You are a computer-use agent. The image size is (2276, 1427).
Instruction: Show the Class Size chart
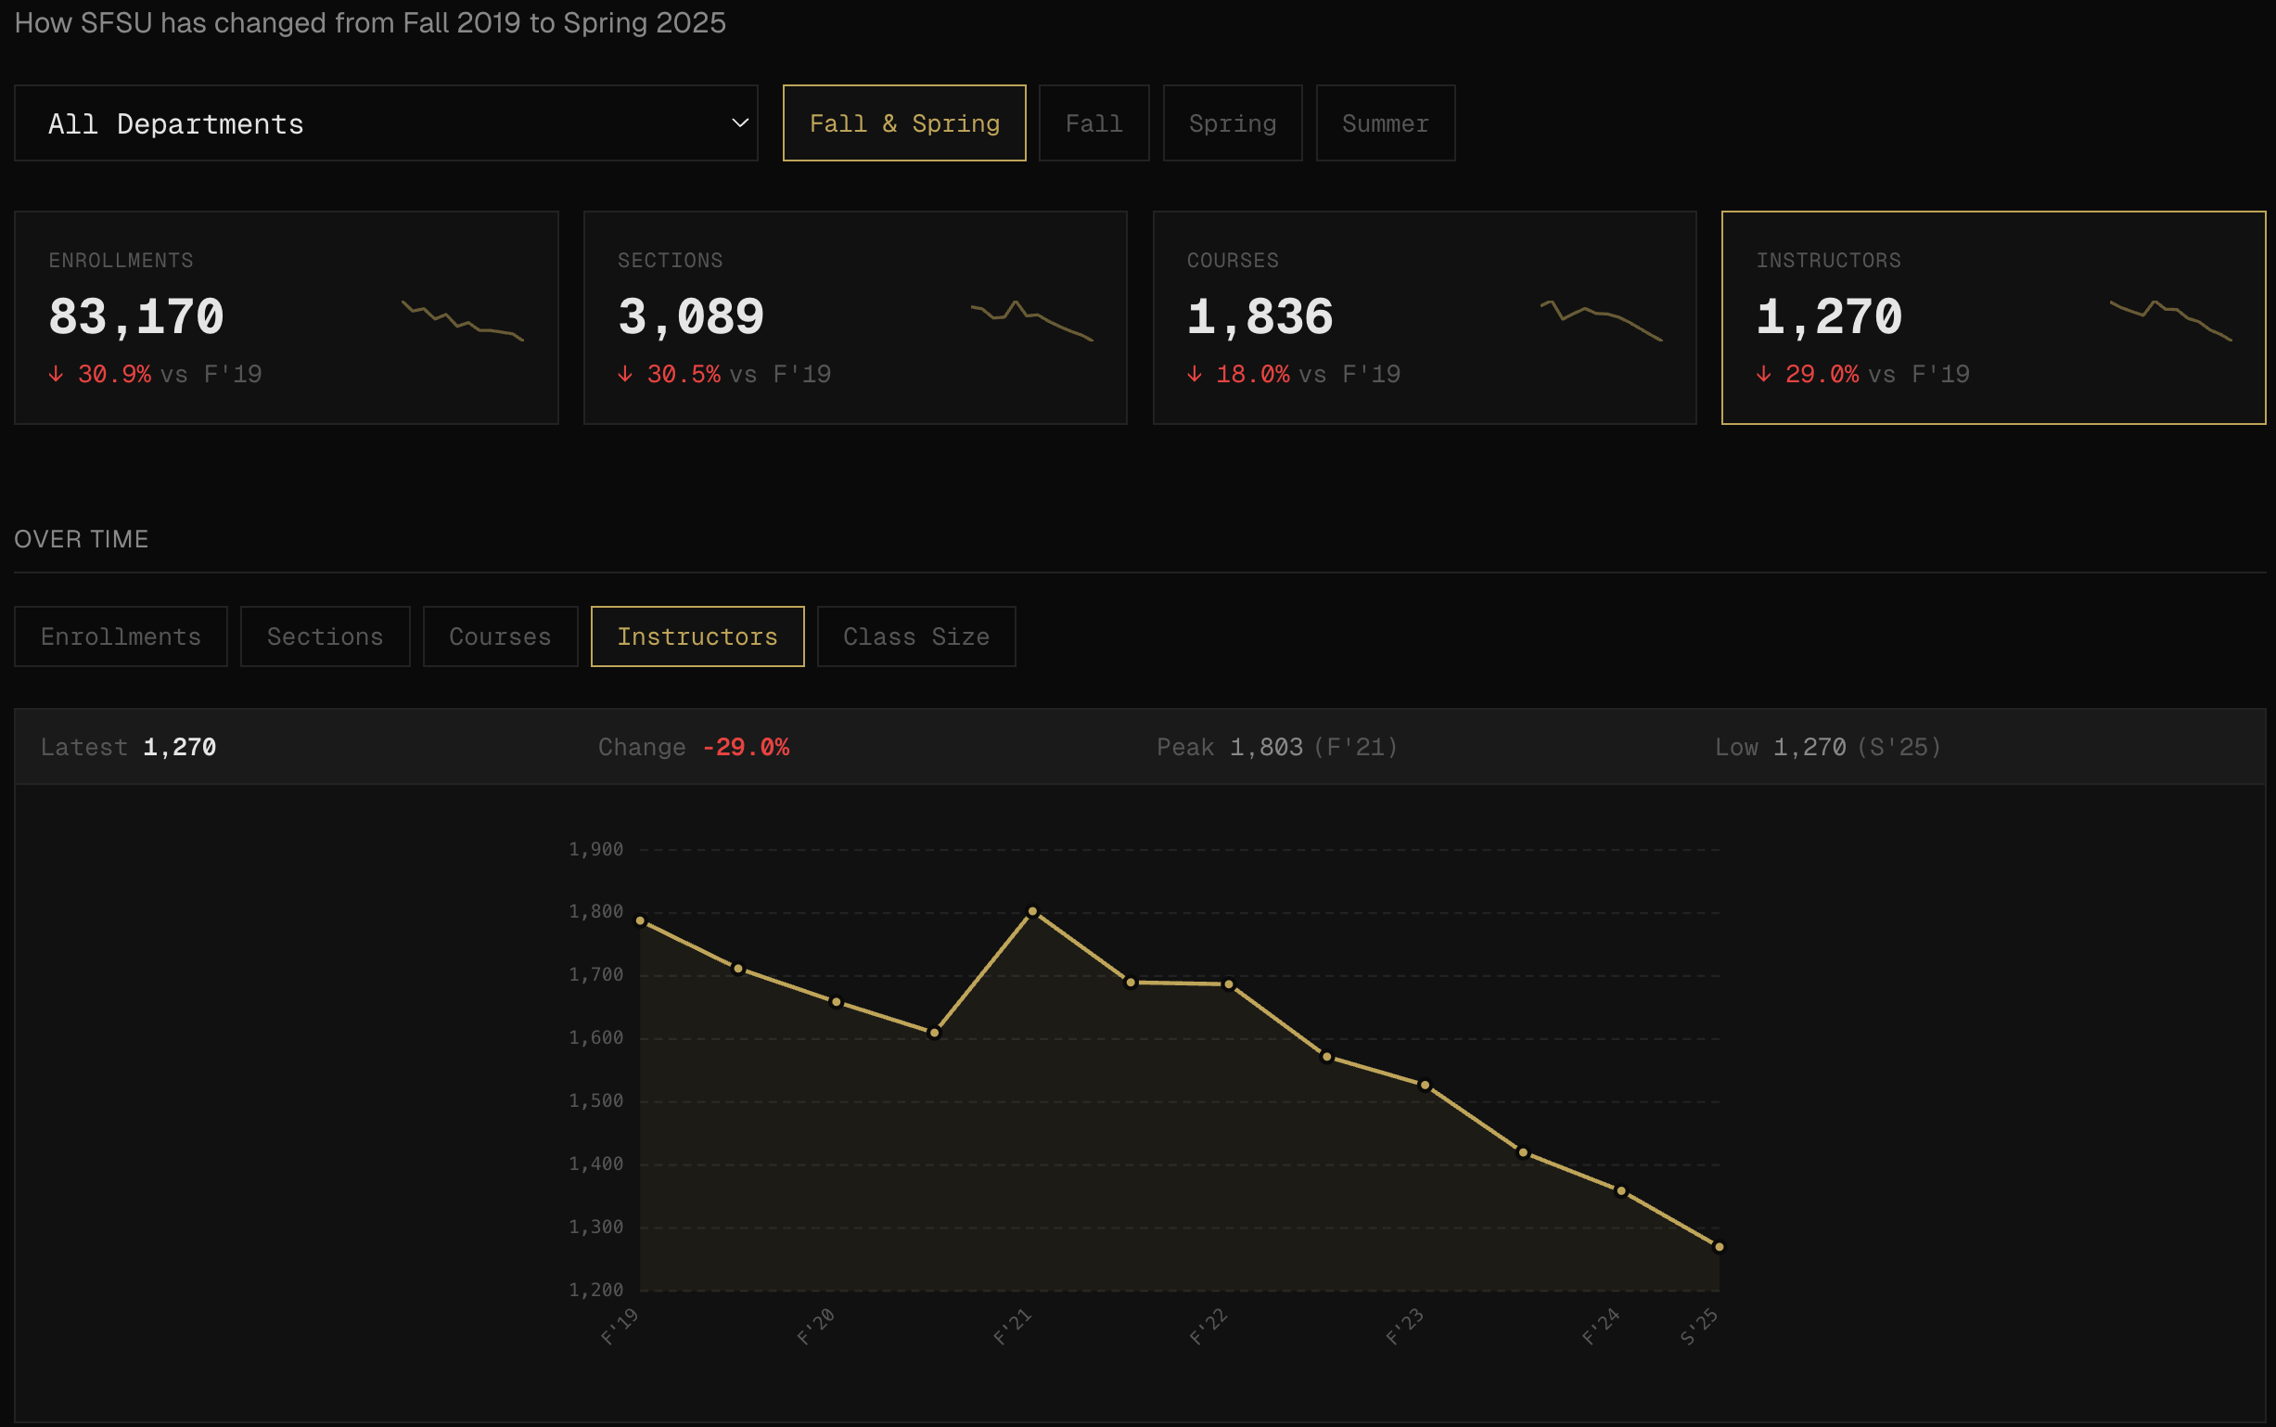914,637
